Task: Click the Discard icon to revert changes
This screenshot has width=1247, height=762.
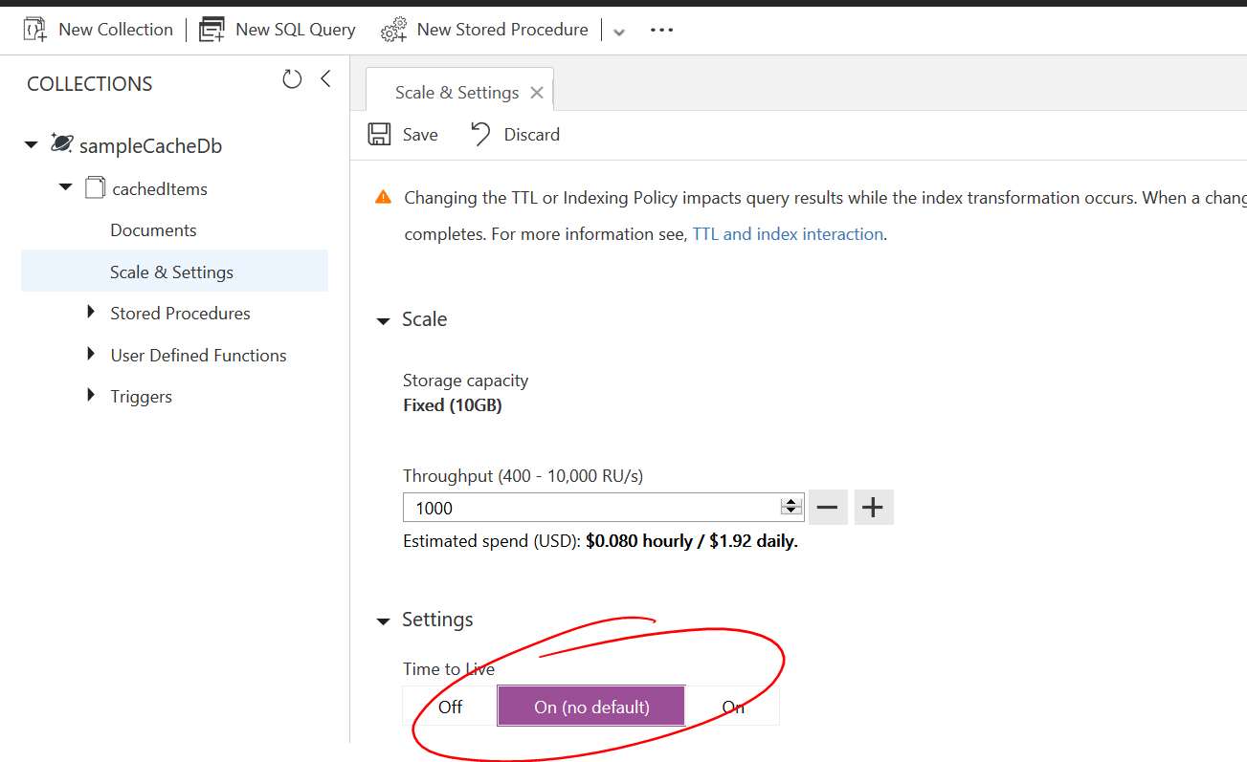Action: (x=479, y=134)
